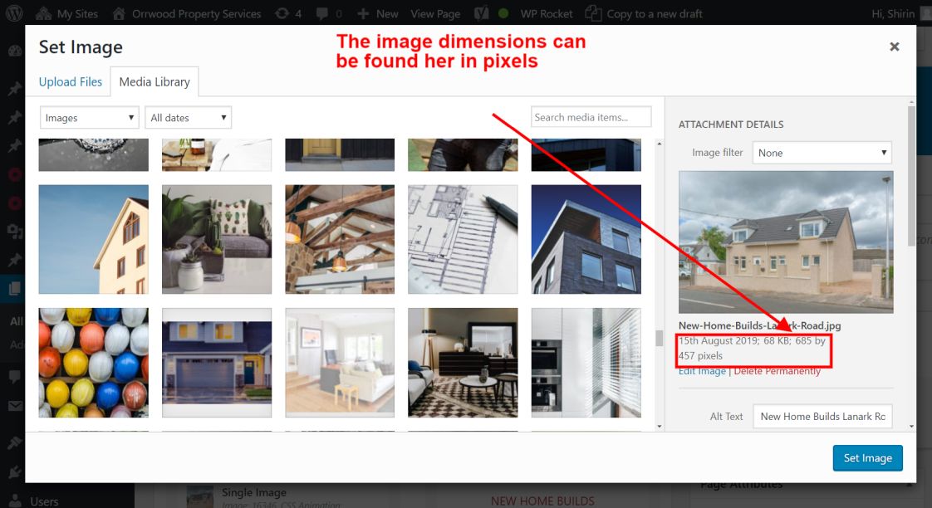This screenshot has width=932, height=508.
Task: Open Edit Image for the selected attachment
Action: [702, 371]
